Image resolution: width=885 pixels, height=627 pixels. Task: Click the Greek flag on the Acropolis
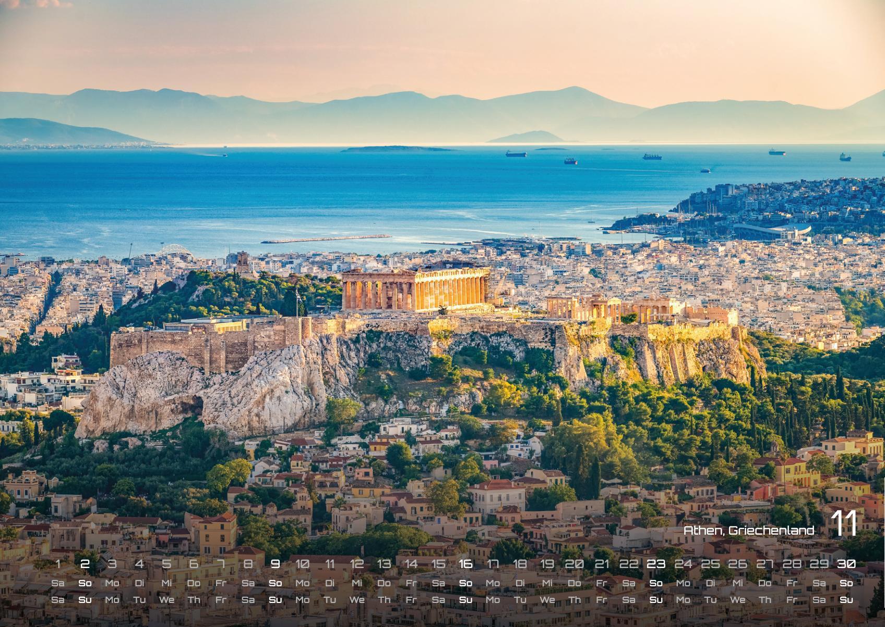point(298,295)
